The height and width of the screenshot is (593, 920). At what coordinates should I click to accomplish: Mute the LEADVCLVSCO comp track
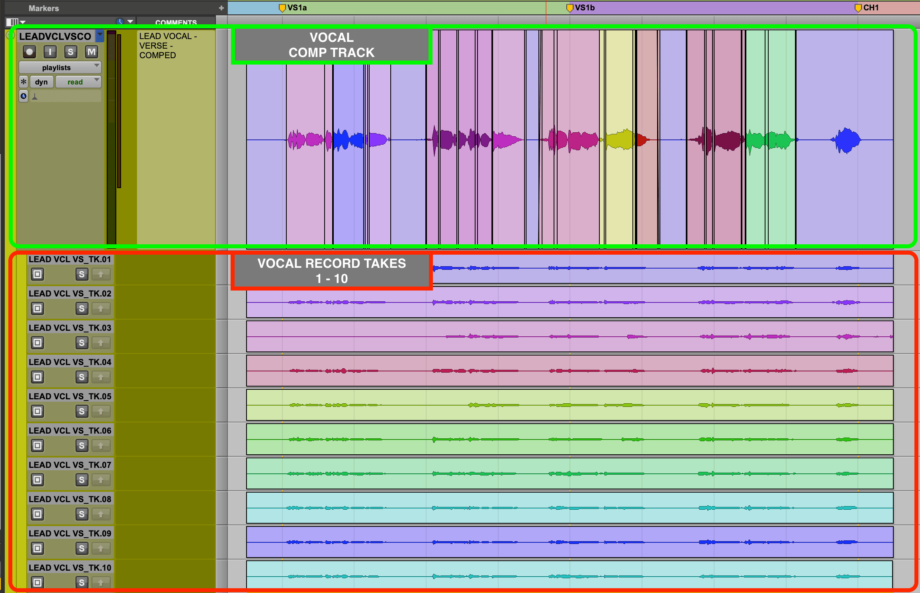tap(92, 52)
